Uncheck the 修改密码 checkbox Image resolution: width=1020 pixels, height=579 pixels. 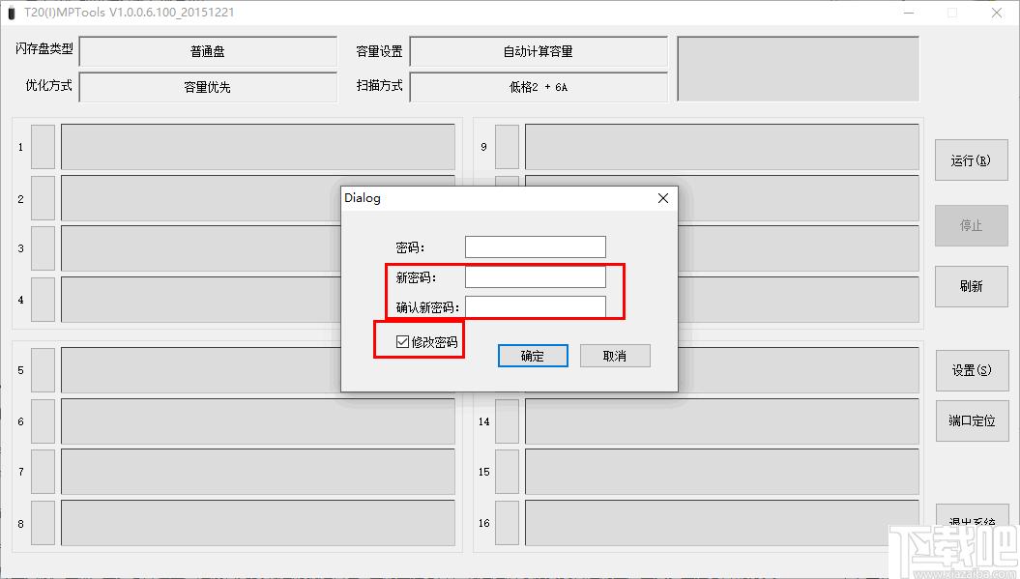[402, 341]
